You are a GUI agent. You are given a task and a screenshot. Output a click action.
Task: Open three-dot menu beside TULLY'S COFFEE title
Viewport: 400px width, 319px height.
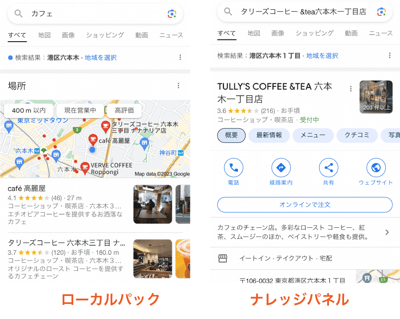(x=351, y=89)
